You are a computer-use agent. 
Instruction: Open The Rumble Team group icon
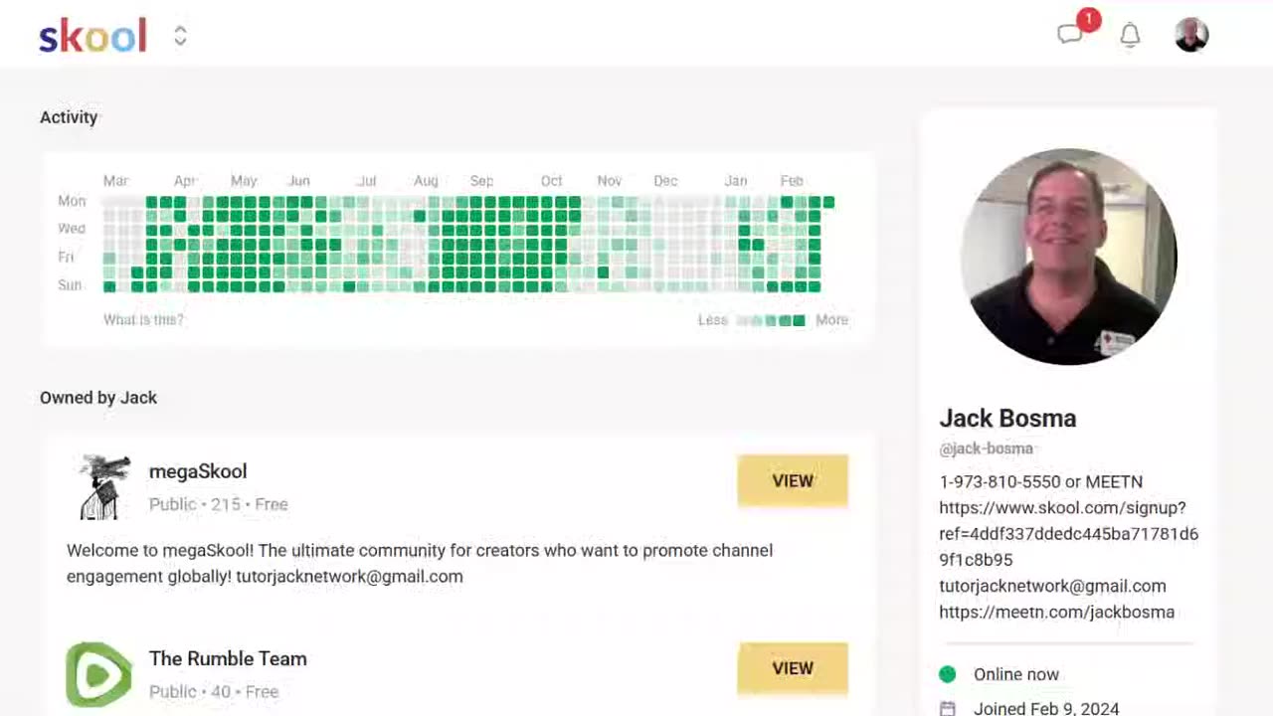point(98,674)
